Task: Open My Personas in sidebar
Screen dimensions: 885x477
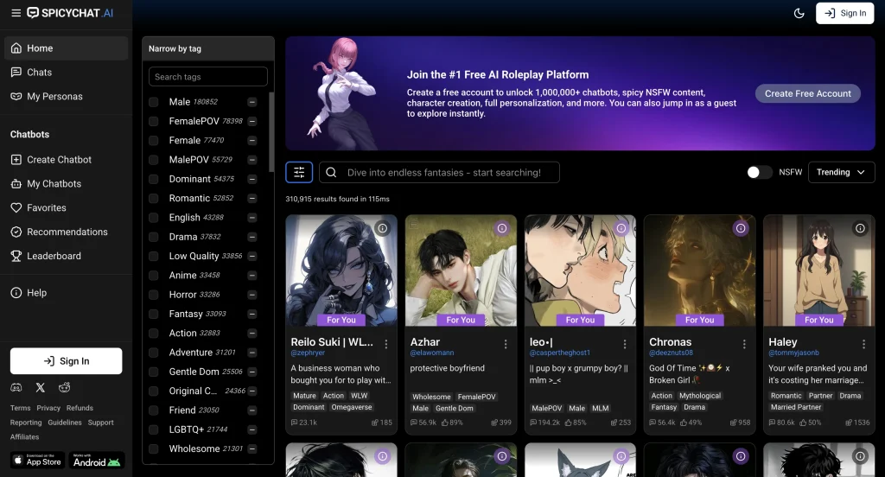Action: coord(66,97)
